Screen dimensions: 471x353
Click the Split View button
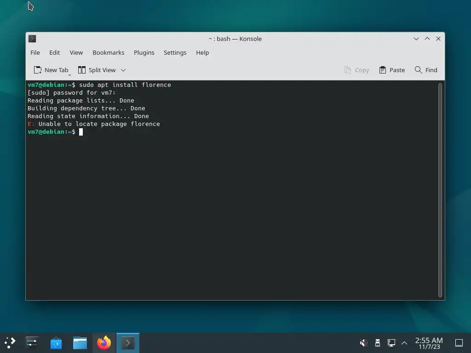click(x=97, y=70)
